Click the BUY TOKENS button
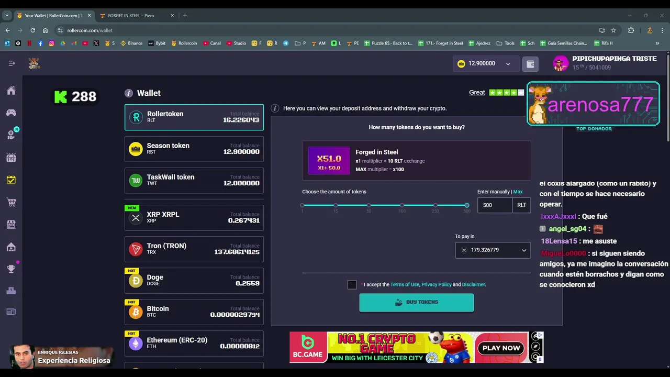This screenshot has height=377, width=670. pyautogui.click(x=417, y=303)
